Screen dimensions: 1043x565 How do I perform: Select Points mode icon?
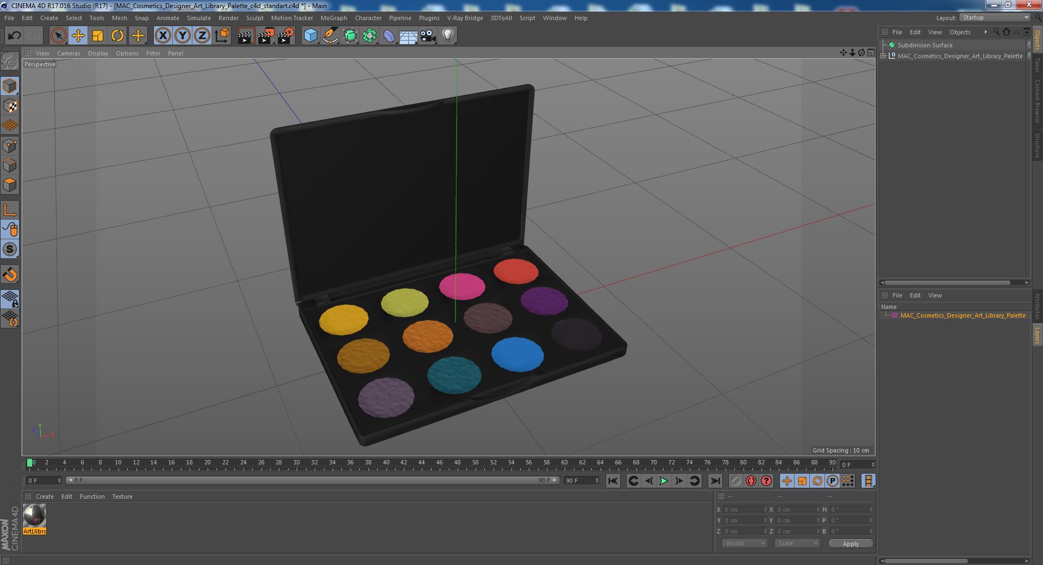(x=10, y=146)
